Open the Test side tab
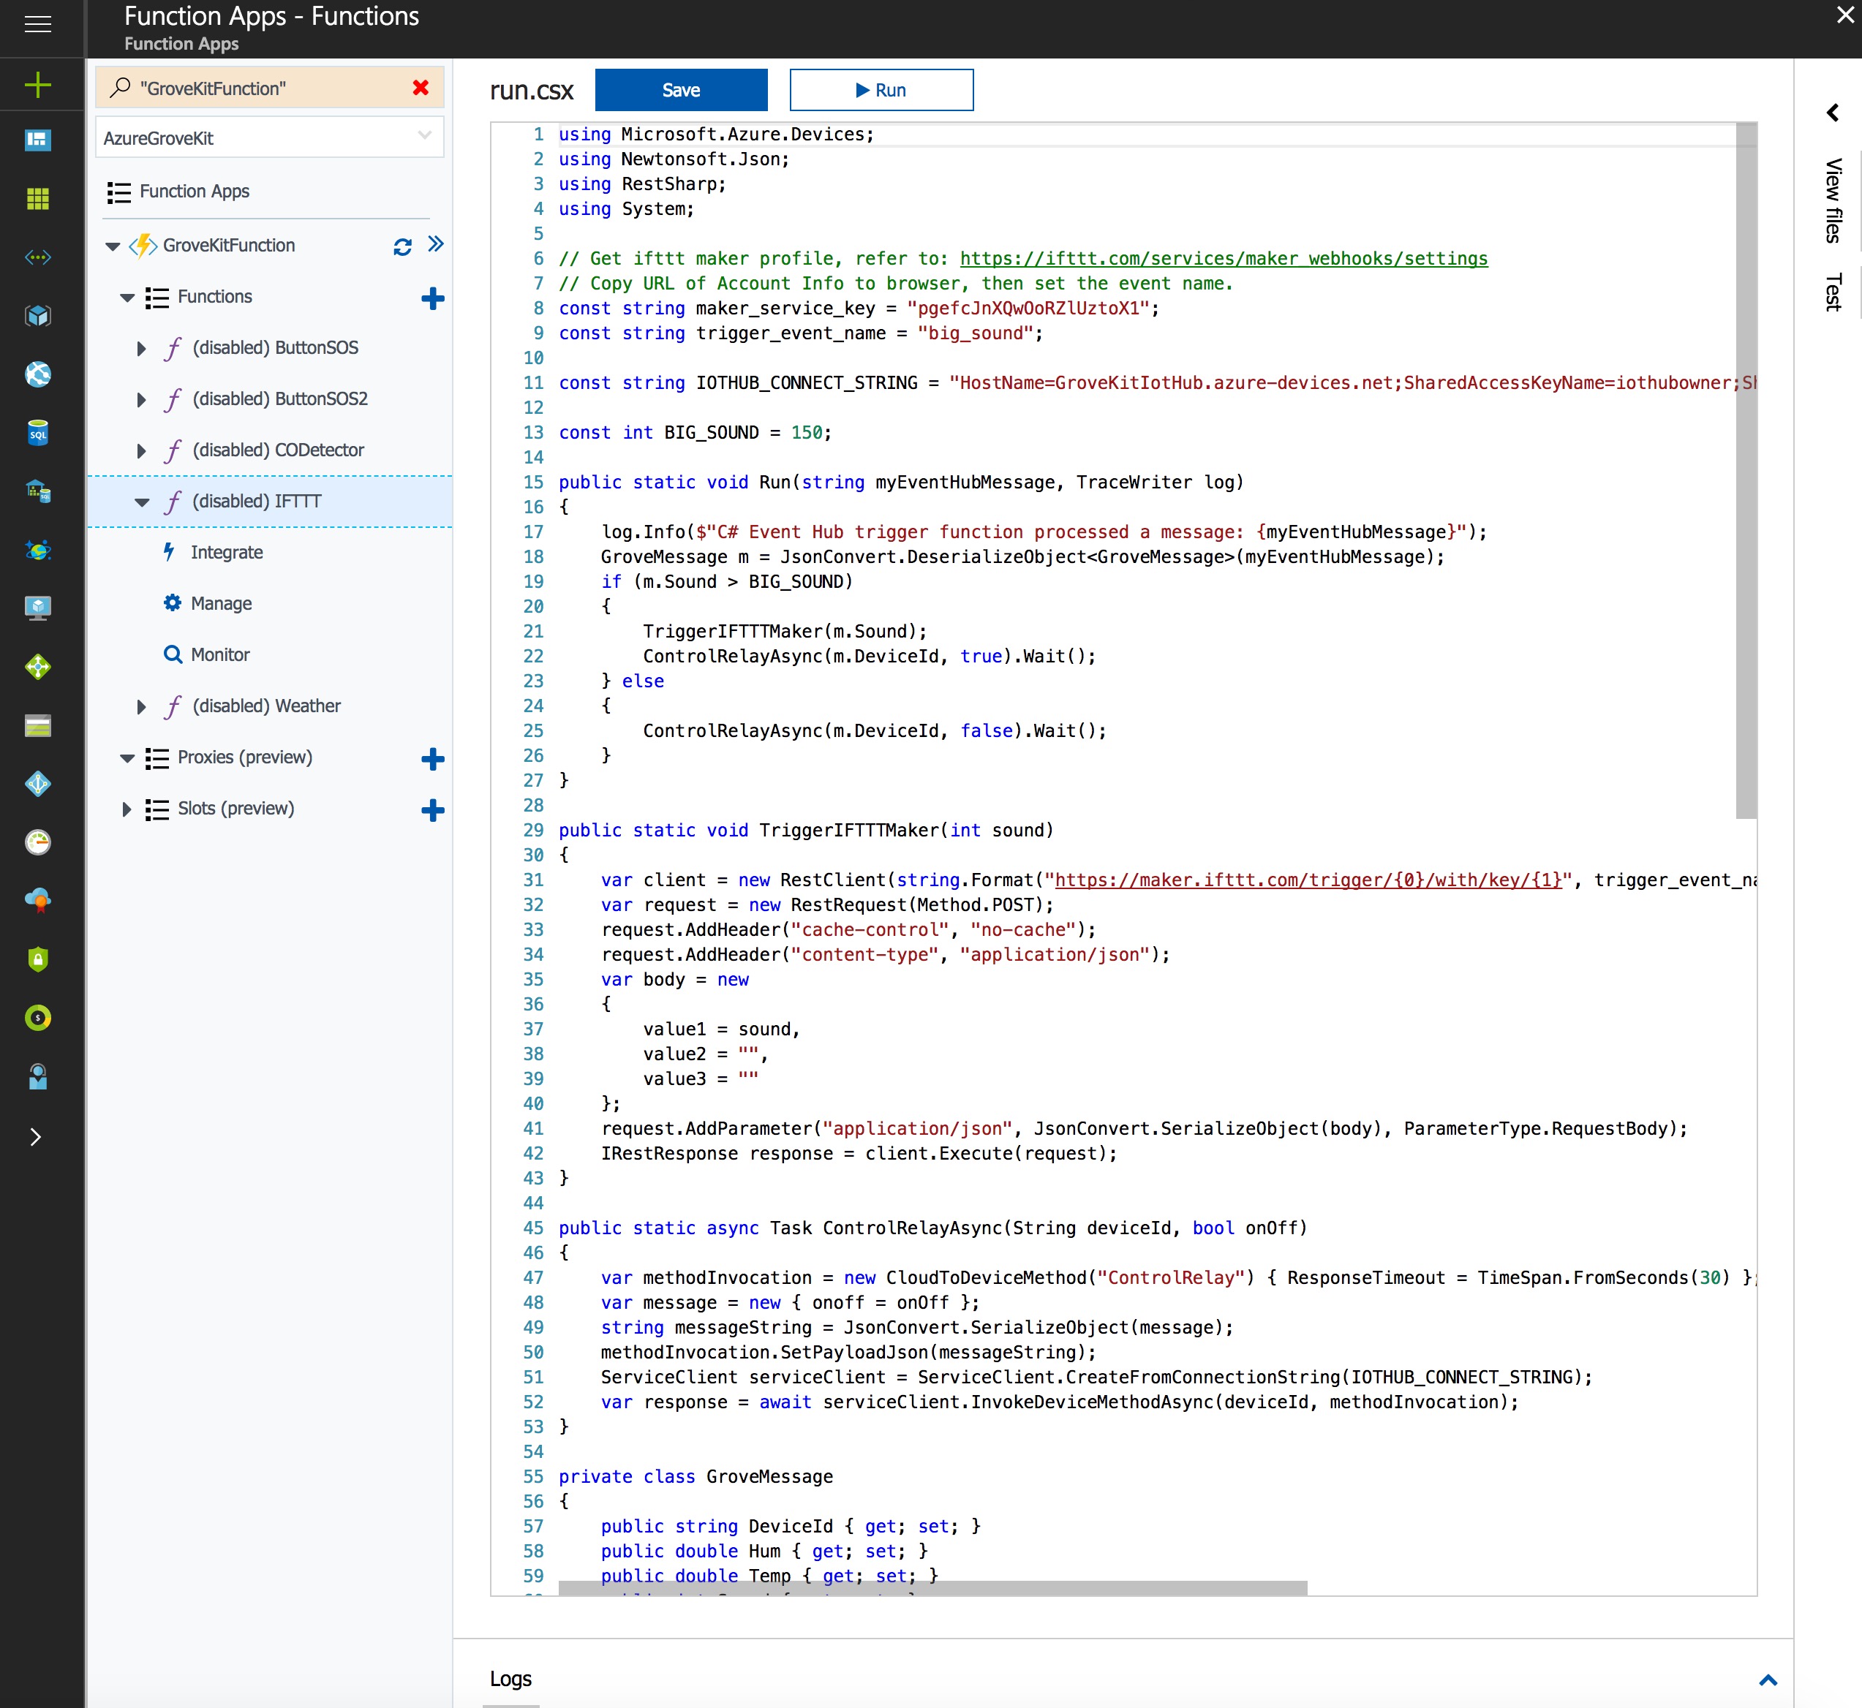The width and height of the screenshot is (1862, 1708). point(1833,292)
